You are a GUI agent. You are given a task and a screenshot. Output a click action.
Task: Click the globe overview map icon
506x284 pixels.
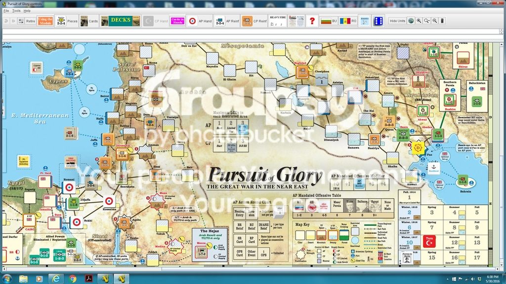(x=411, y=21)
